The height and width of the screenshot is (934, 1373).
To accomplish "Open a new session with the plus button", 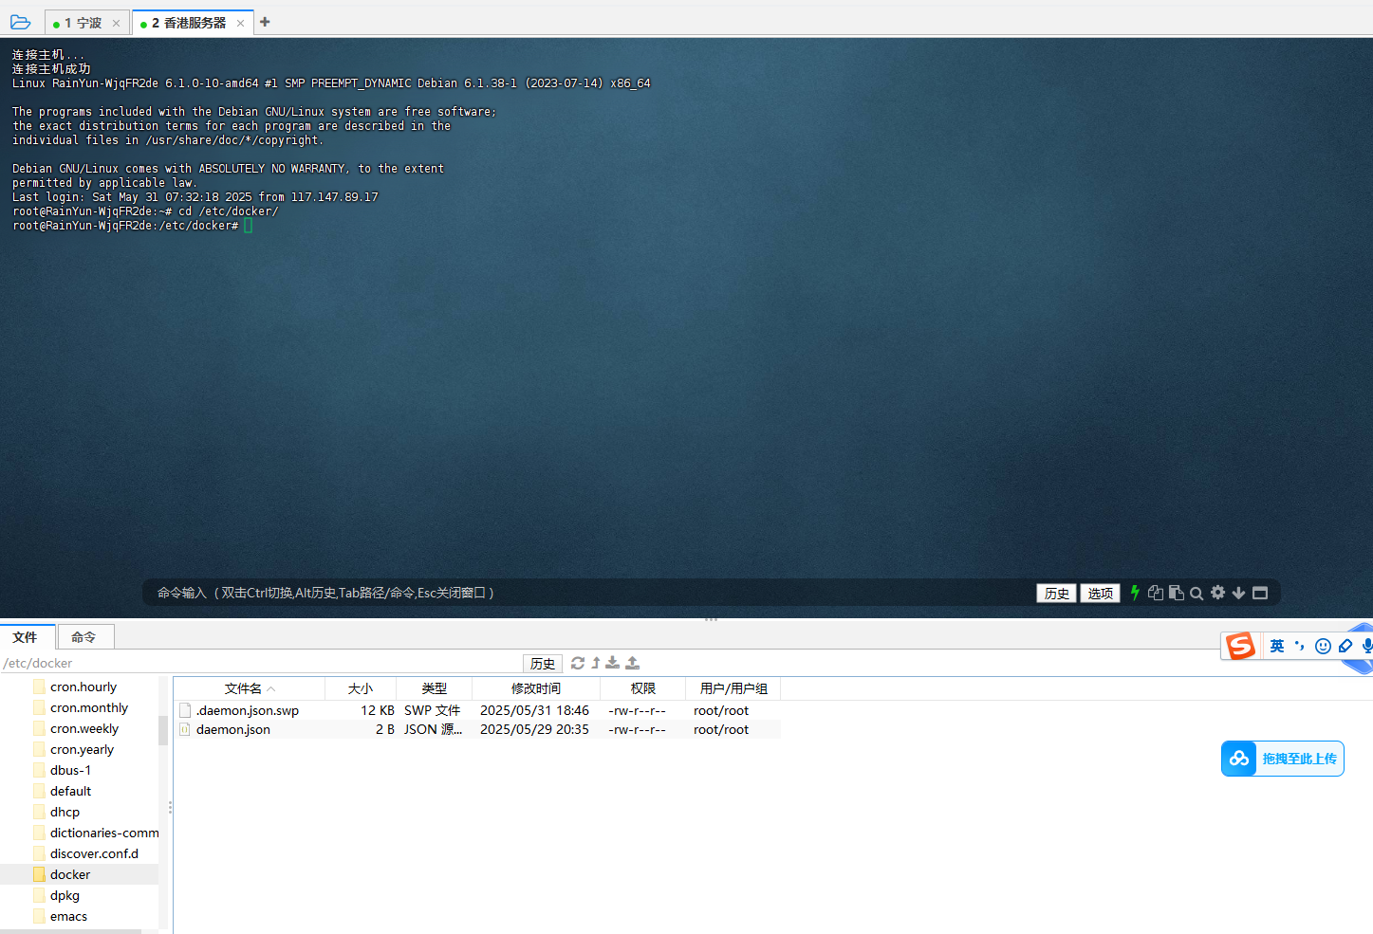I will [x=265, y=22].
